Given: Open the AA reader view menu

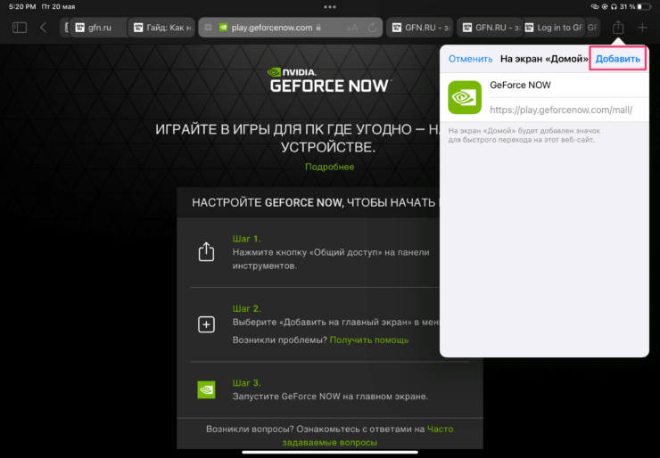Looking at the screenshot, I should pos(352,28).
